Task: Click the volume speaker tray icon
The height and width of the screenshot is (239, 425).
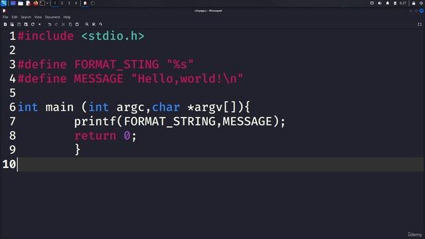Action: tap(379, 3)
